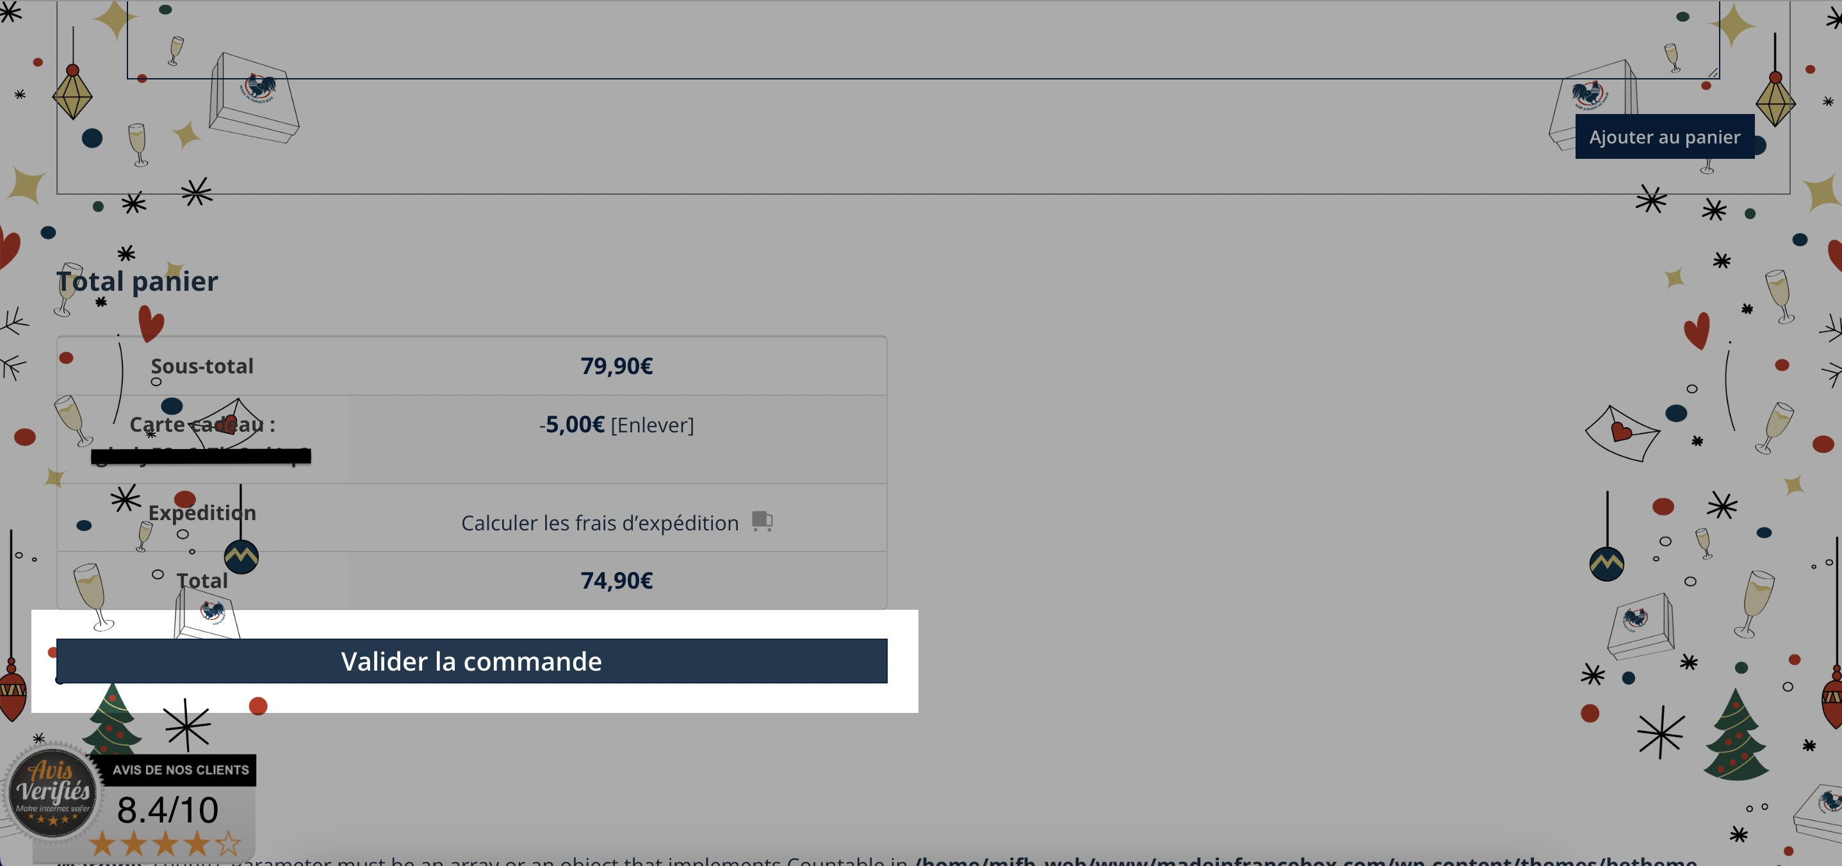Click the 'Total panier' heading

tap(137, 281)
